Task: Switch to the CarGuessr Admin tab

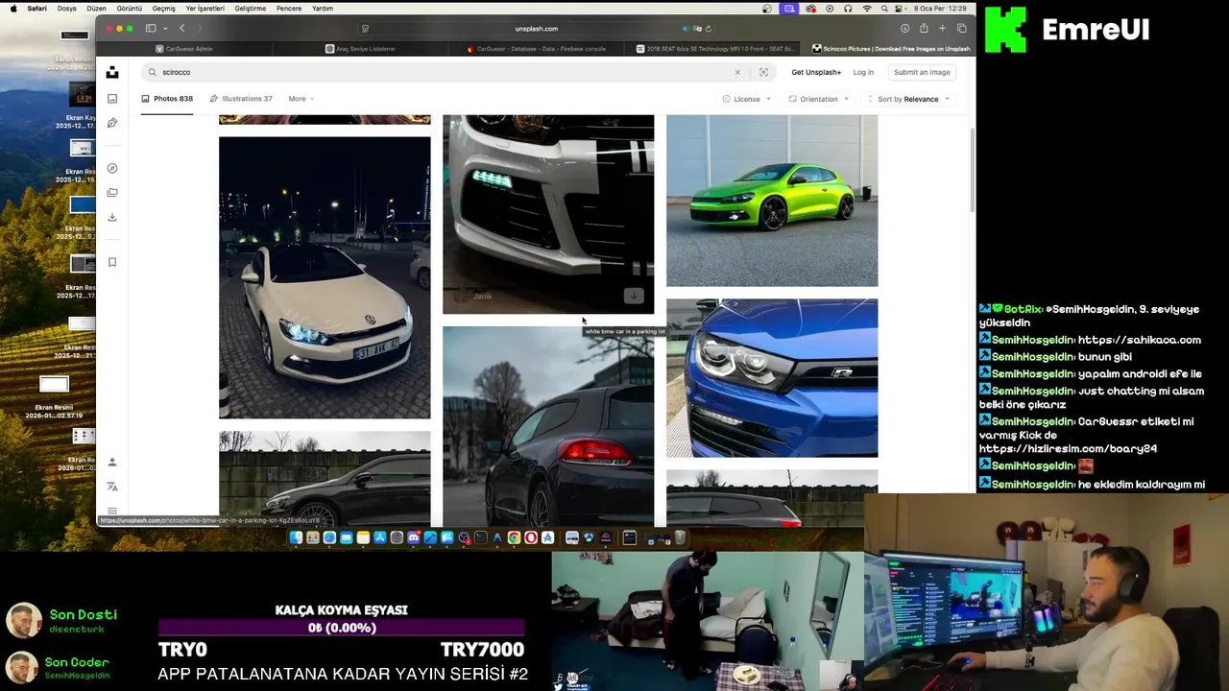Action: point(183,49)
